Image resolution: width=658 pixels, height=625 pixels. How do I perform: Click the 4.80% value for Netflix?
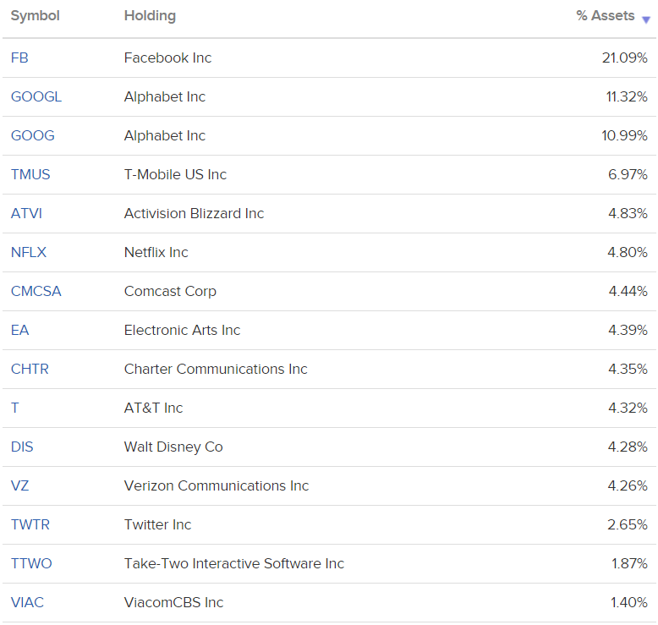point(628,252)
